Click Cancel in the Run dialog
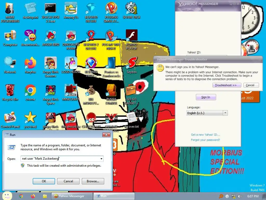The height and width of the screenshot is (200, 266). tap(68, 181)
